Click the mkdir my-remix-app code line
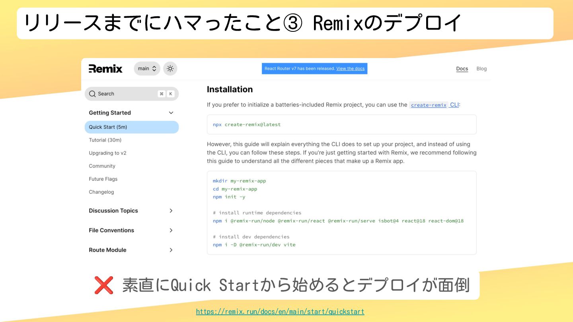This screenshot has width=573, height=322. pyautogui.click(x=239, y=181)
